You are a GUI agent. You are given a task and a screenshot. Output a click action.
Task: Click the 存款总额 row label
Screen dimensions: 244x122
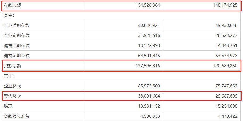(12, 5)
